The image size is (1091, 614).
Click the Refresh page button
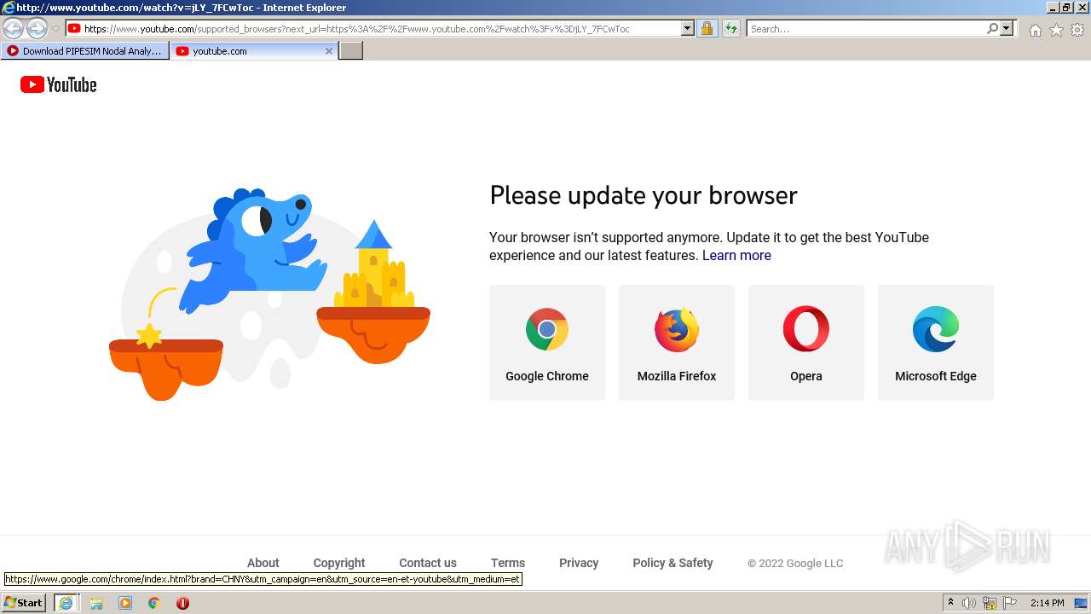[730, 28]
